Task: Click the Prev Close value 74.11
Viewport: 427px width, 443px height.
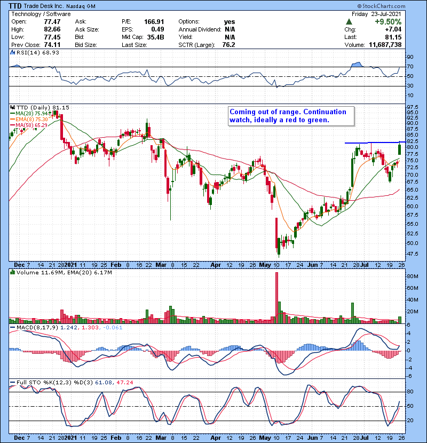Action: coord(52,45)
